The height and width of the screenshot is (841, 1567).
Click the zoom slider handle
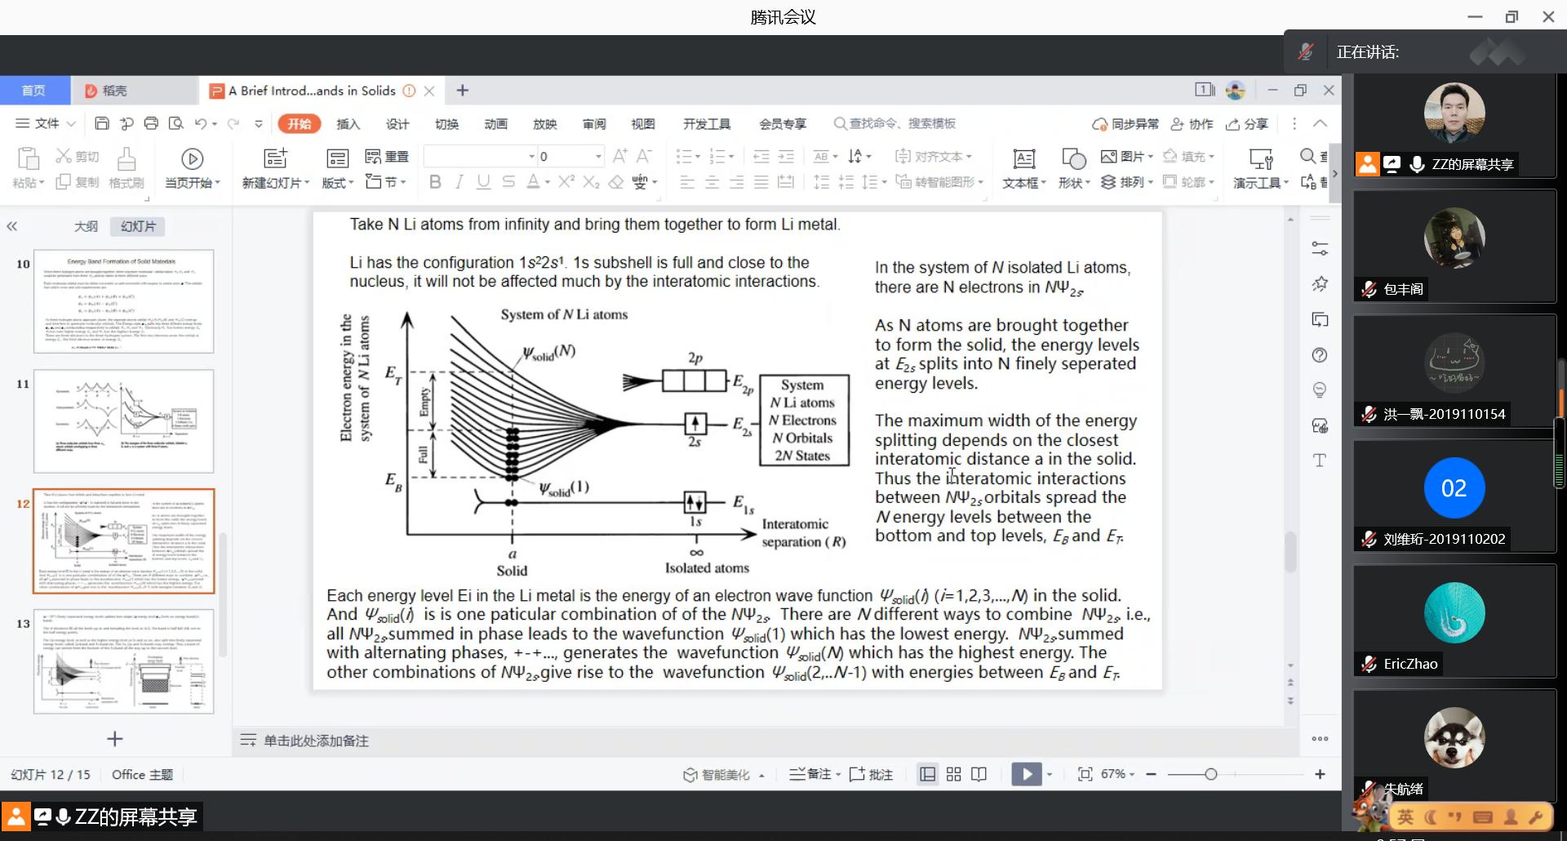pyautogui.click(x=1210, y=774)
